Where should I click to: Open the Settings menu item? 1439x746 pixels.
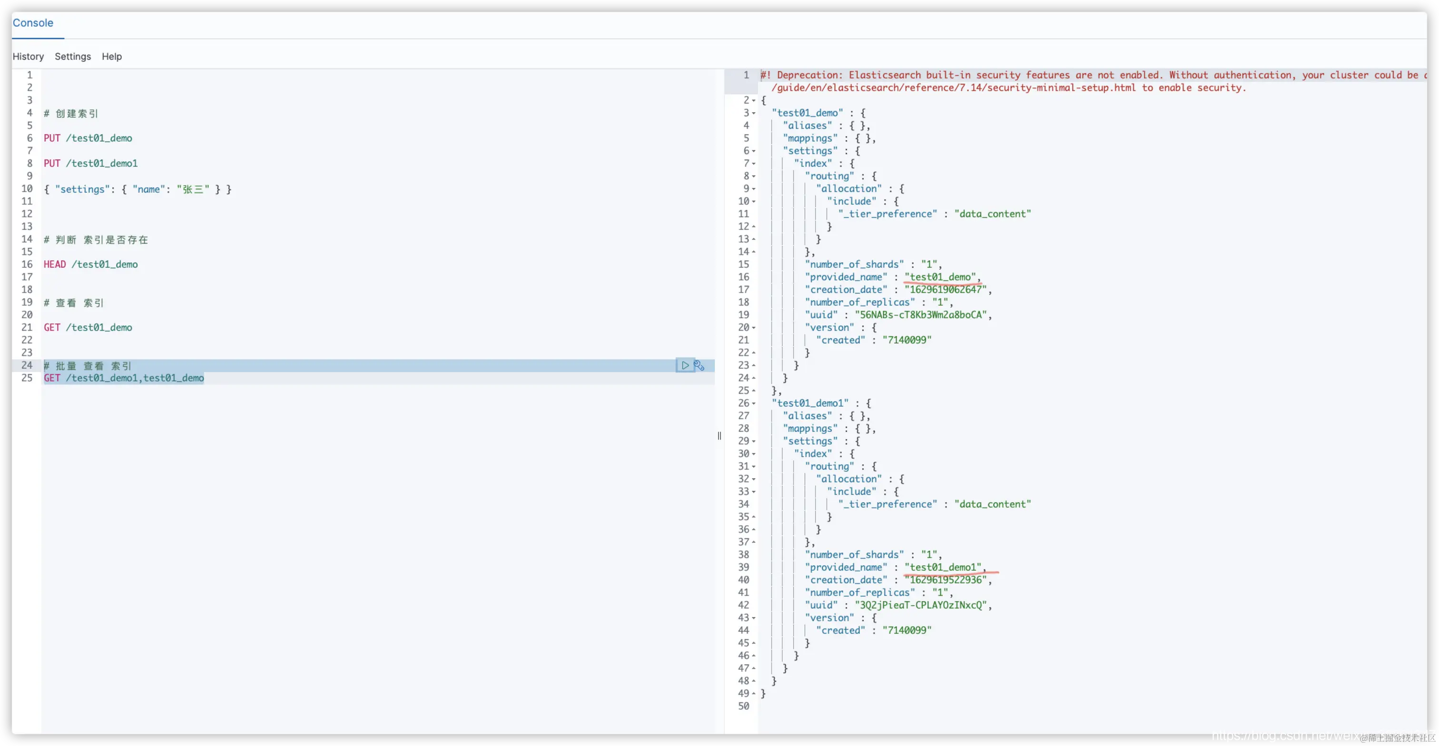coord(73,57)
